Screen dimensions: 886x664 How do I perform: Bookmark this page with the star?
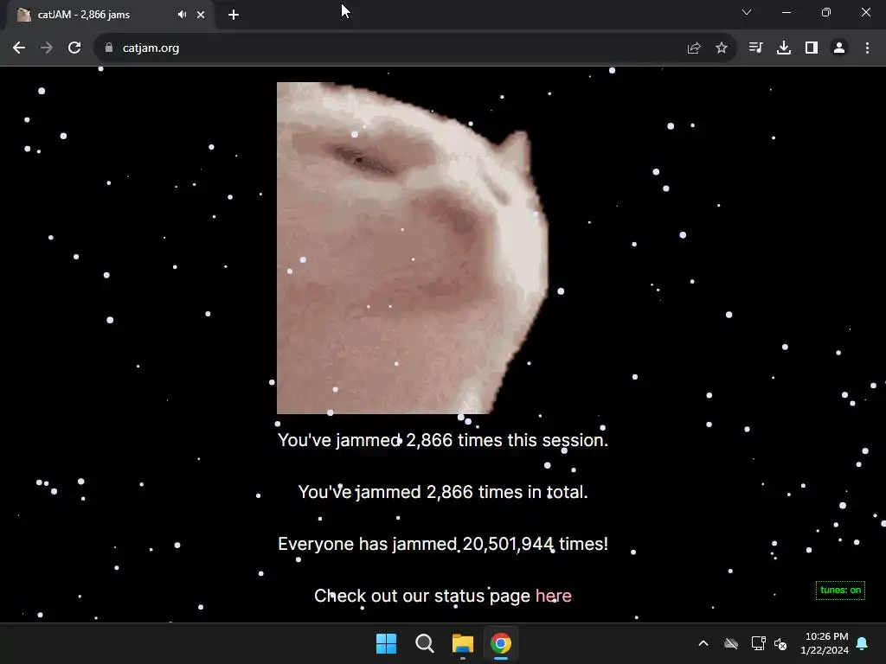coord(722,48)
